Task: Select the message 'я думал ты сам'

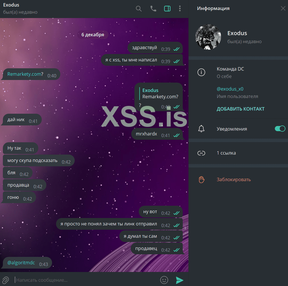Action: [x=151, y=236]
